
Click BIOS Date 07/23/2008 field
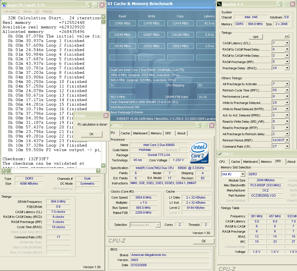[x=170, y=265]
